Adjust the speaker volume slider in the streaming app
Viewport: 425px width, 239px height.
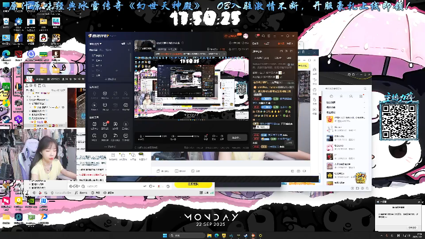click(x=185, y=136)
